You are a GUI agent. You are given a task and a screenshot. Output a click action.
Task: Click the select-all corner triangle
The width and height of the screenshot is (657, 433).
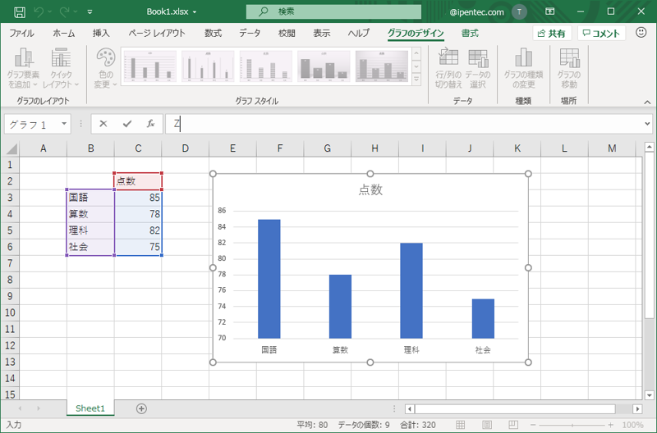pos(11,148)
